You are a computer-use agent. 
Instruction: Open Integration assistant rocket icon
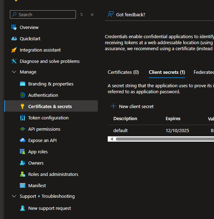[14, 50]
